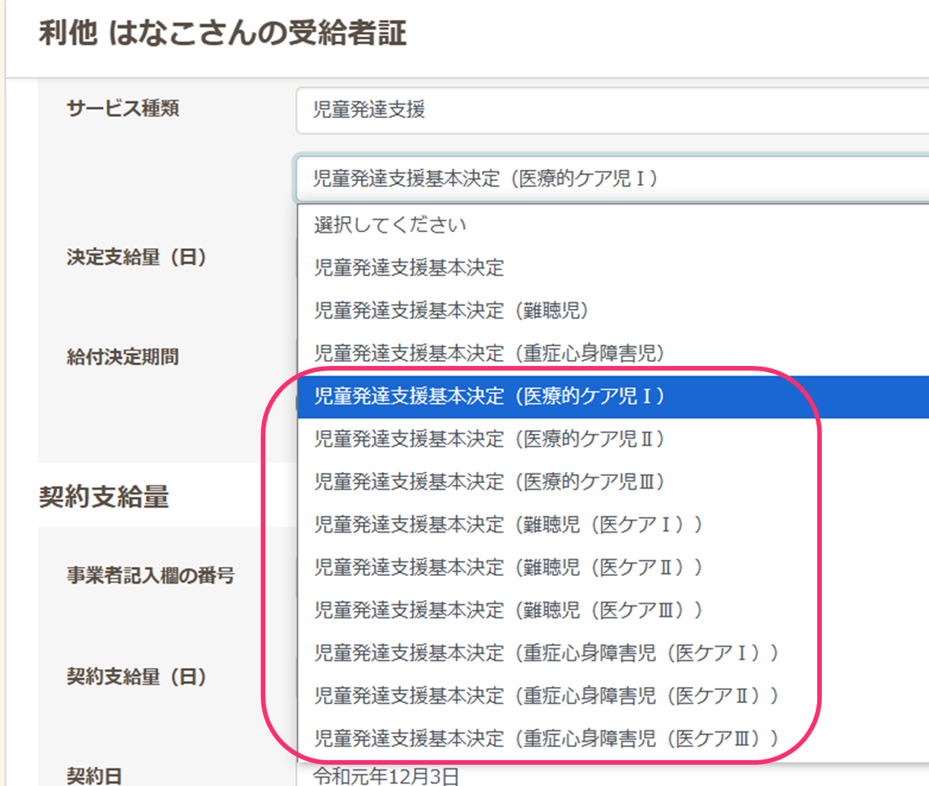
Task: Select 難聴児（医ケアⅠ） option
Action: (508, 524)
